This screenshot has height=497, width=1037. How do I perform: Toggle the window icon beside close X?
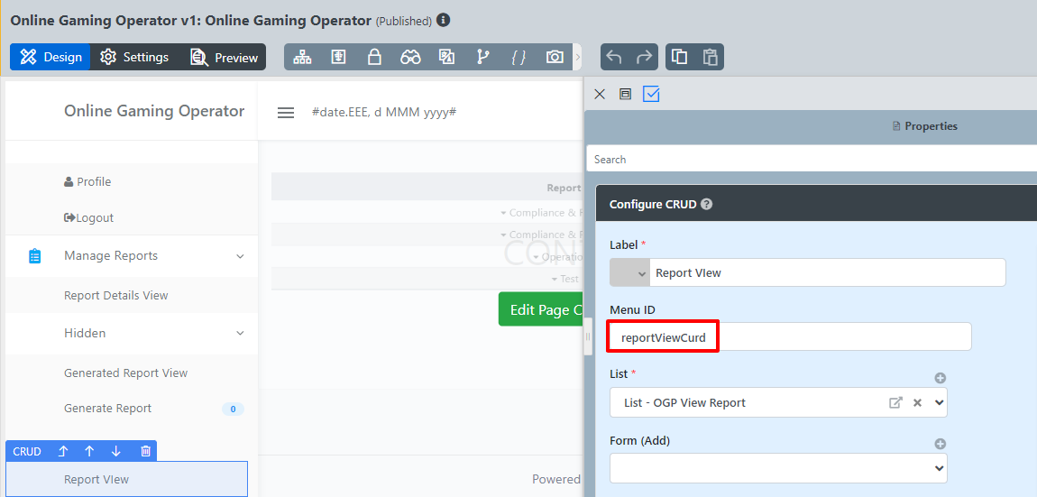(x=625, y=94)
